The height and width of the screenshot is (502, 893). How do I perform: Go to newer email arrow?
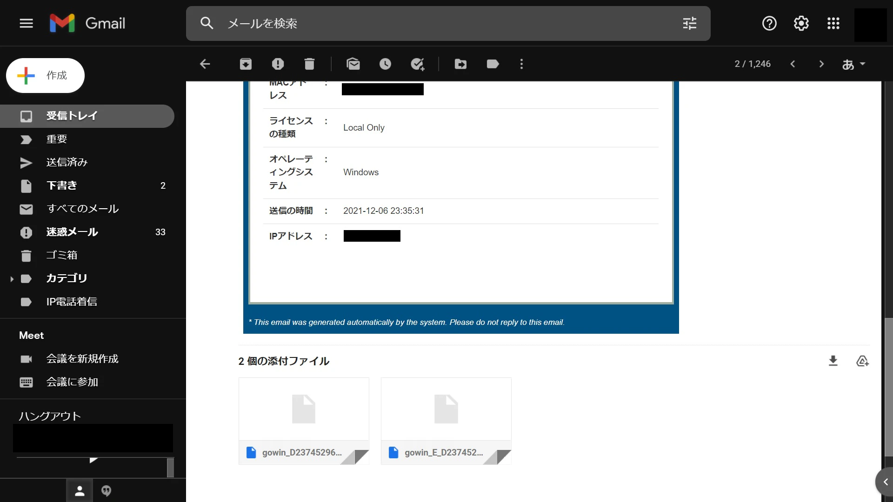[x=793, y=64]
